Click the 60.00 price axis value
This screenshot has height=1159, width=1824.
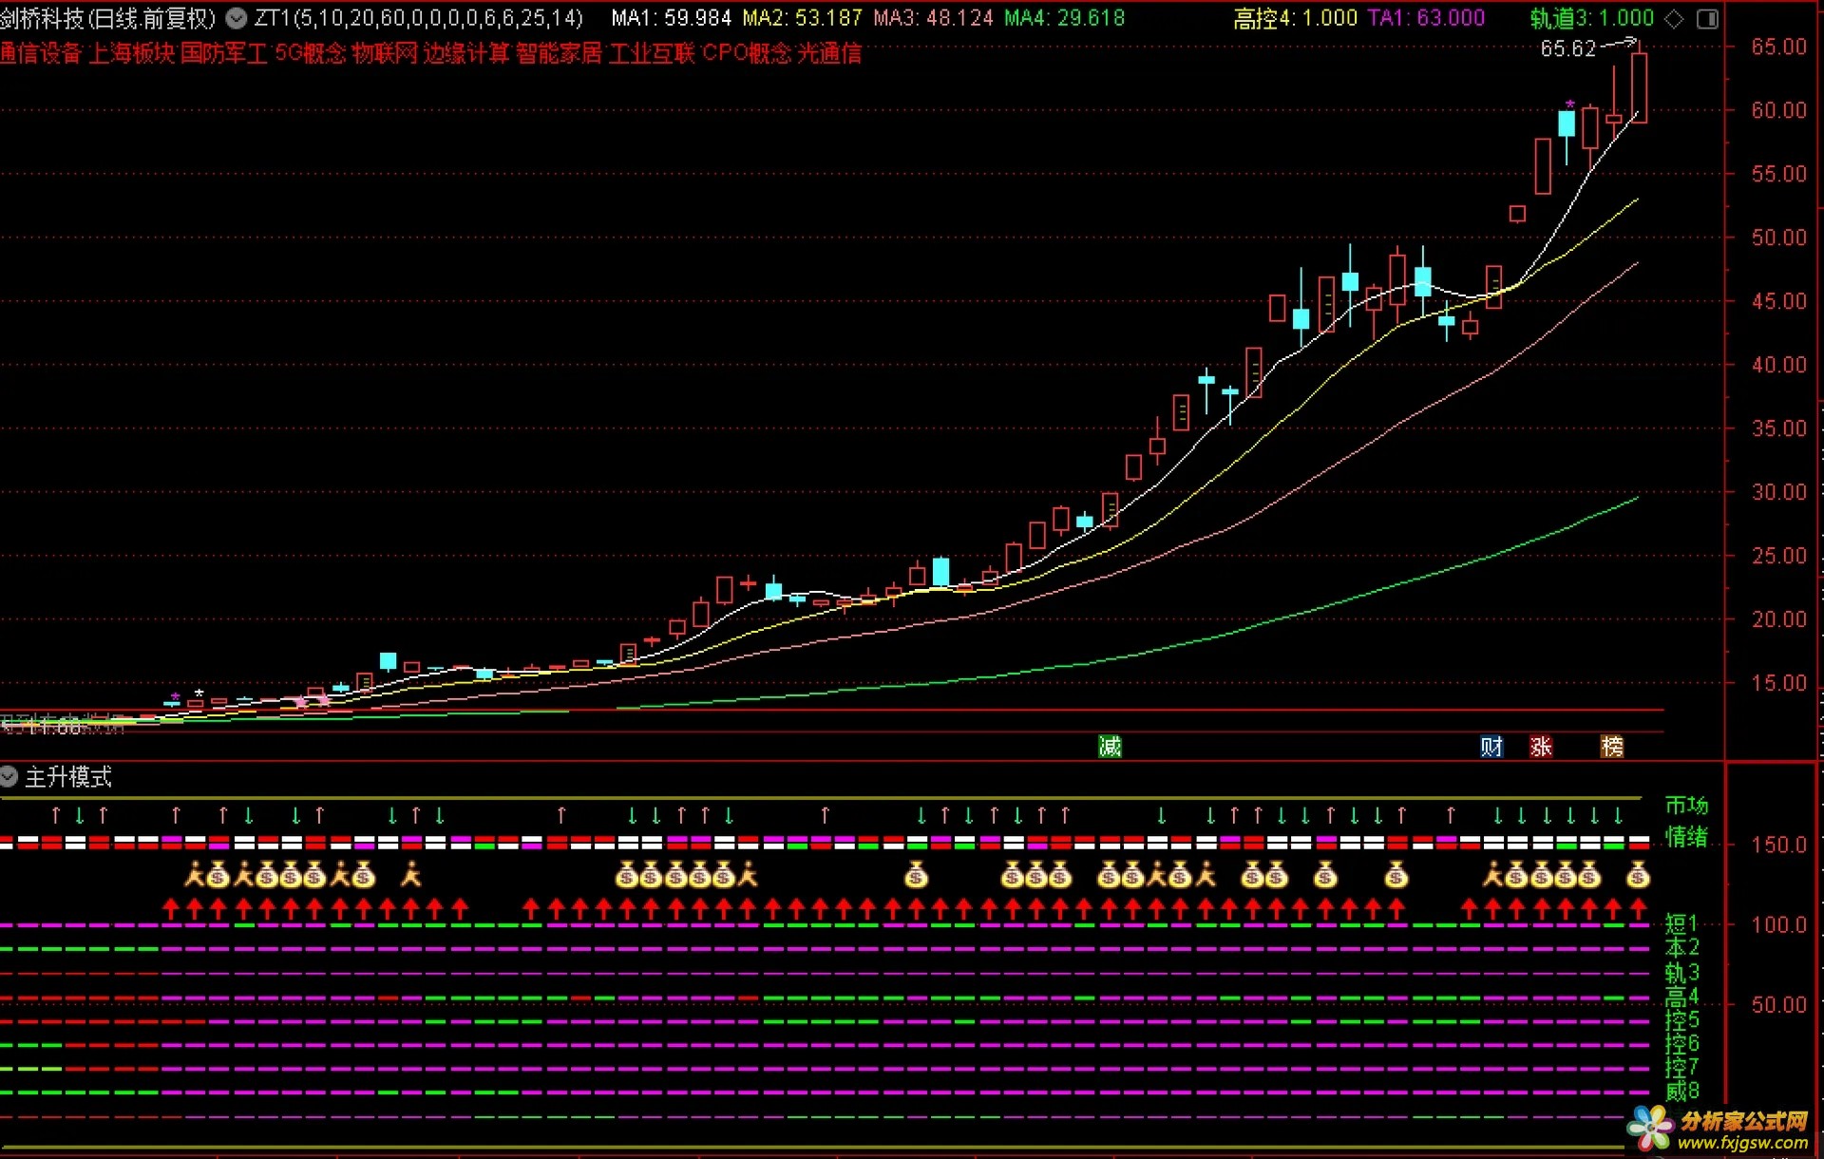(x=1778, y=110)
